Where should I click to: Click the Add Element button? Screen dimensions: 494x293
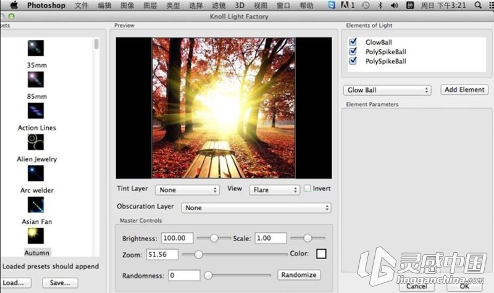click(x=464, y=89)
